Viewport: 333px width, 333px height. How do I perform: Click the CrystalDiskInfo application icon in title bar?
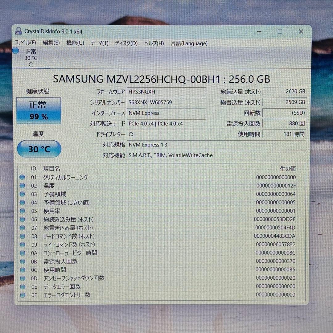pyautogui.click(x=18, y=31)
